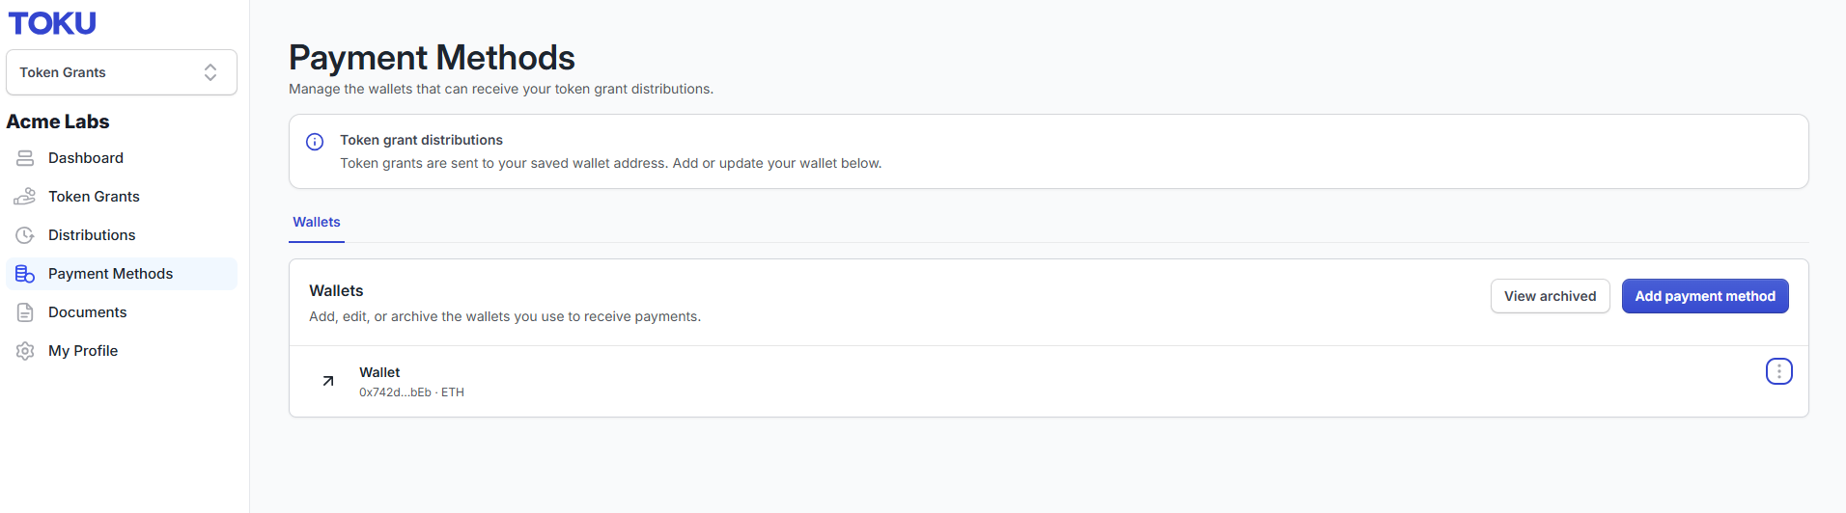Click the Payment Methods sidebar icon
This screenshot has width=1846, height=513.
click(x=25, y=274)
